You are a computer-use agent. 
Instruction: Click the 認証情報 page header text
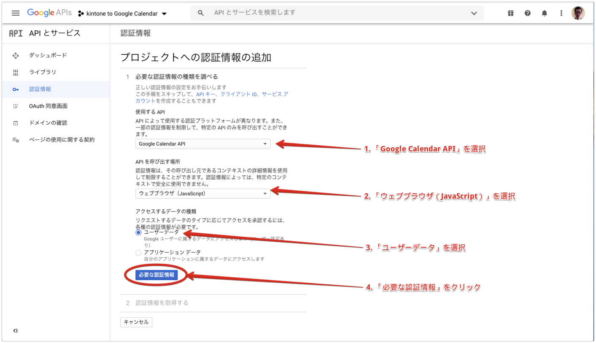(x=135, y=33)
